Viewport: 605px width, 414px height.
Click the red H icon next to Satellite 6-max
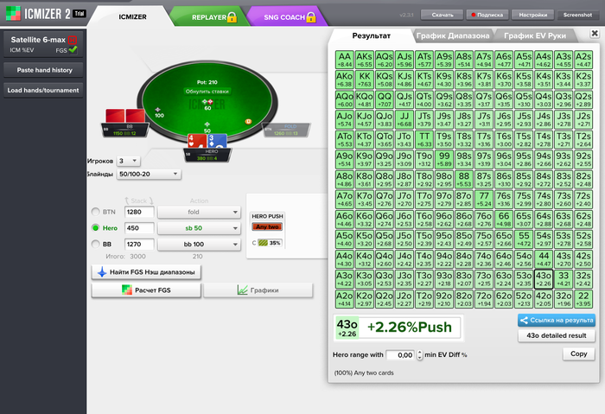72,40
